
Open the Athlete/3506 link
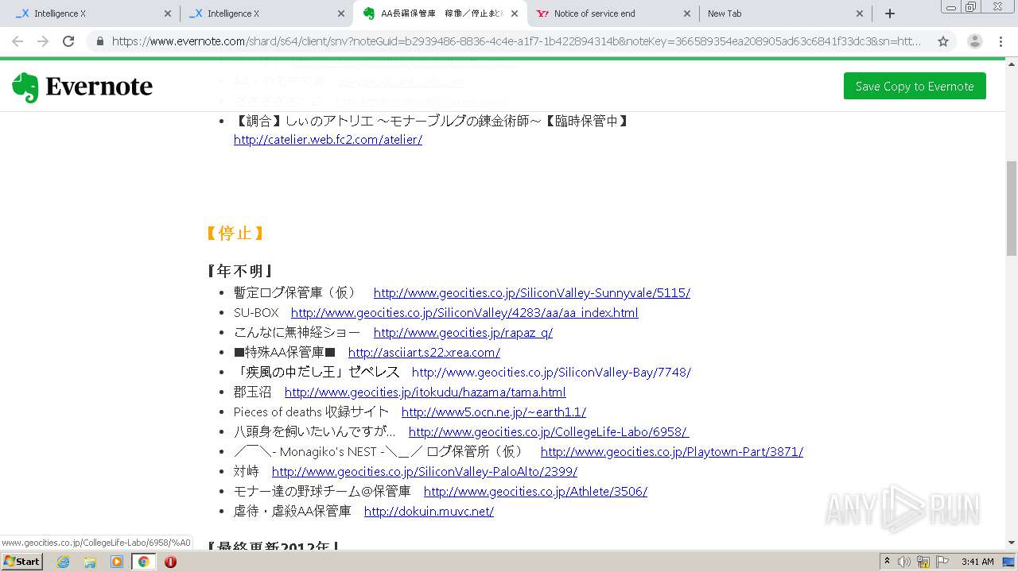(535, 491)
